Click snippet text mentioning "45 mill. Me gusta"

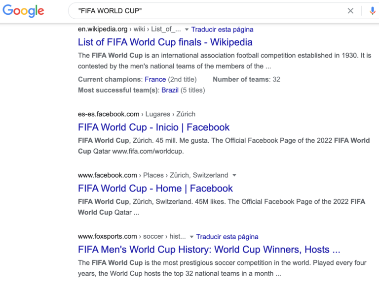(224, 146)
